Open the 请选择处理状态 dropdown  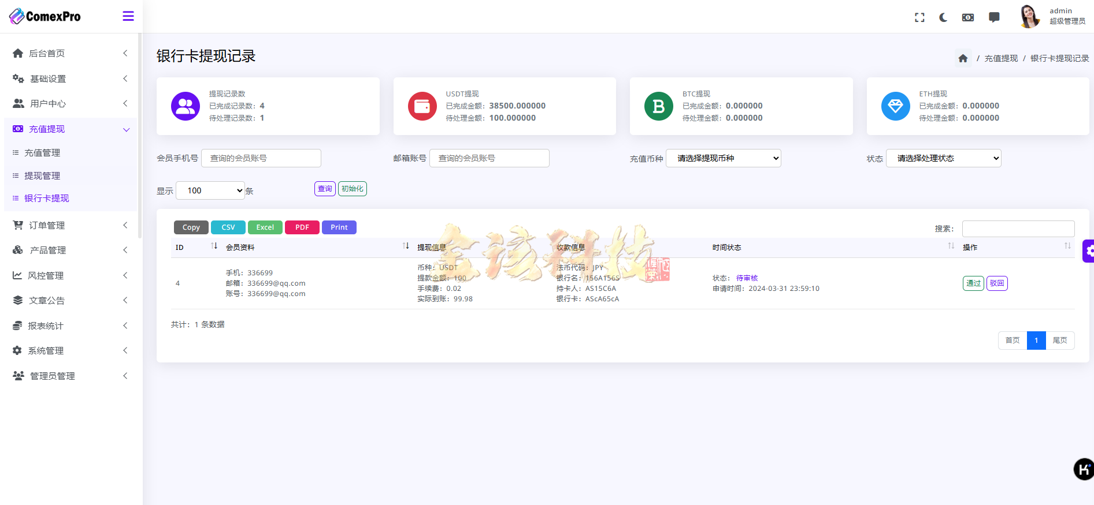[944, 158]
